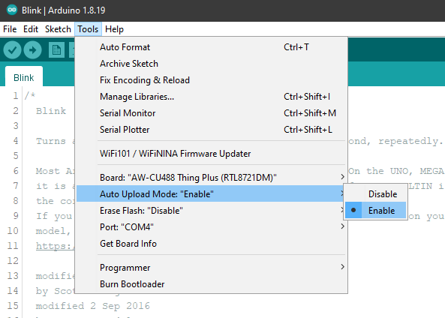Open the Serial Plotter entry
The width and height of the screenshot is (445, 318).
point(212,129)
